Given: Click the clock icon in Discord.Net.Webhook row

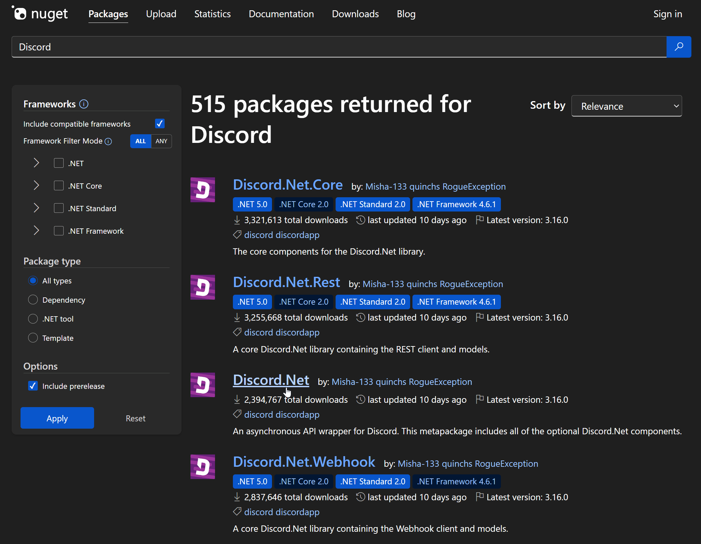Looking at the screenshot, I should [x=360, y=497].
